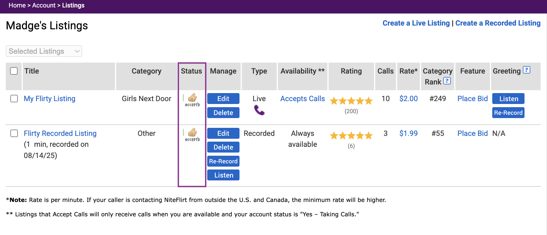Click Create a Recorded Listing link
Screen dimensions: 547x235
tap(498, 23)
